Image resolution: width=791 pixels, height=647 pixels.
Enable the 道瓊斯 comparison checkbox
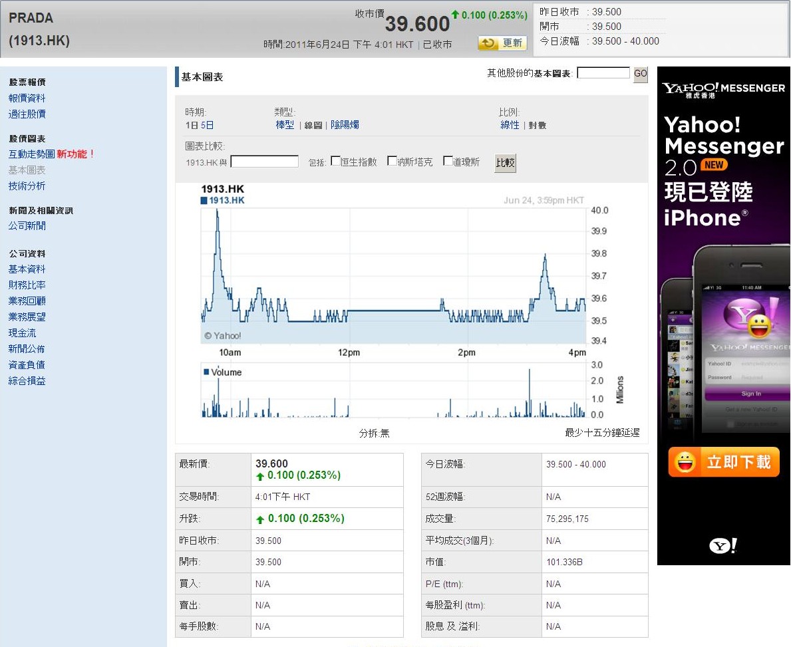click(448, 161)
